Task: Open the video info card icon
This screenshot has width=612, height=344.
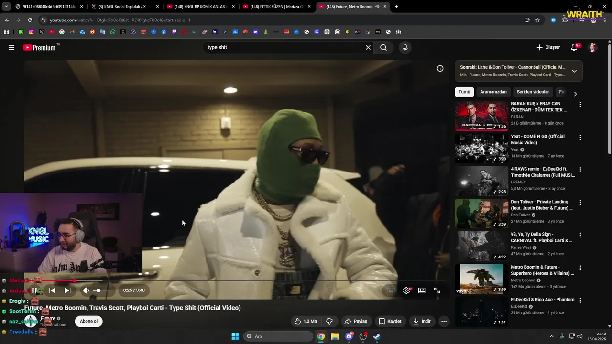Action: 440,68
